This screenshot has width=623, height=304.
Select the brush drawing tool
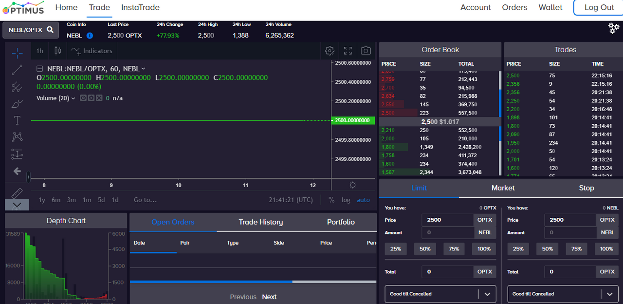17,104
